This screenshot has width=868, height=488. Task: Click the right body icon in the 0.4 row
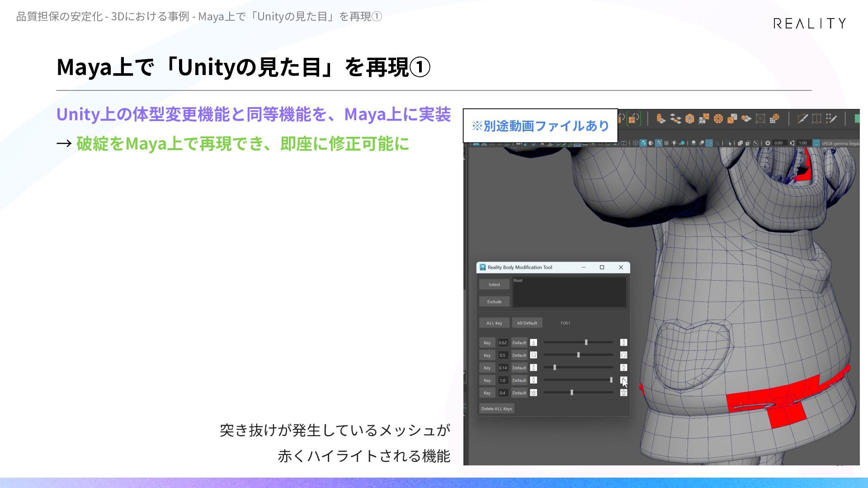point(623,393)
